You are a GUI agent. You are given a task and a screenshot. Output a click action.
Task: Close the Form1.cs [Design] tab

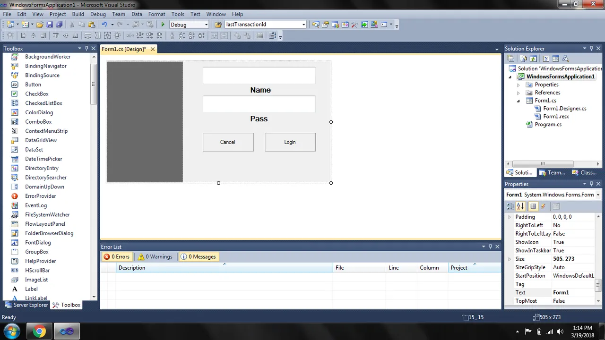tap(153, 49)
